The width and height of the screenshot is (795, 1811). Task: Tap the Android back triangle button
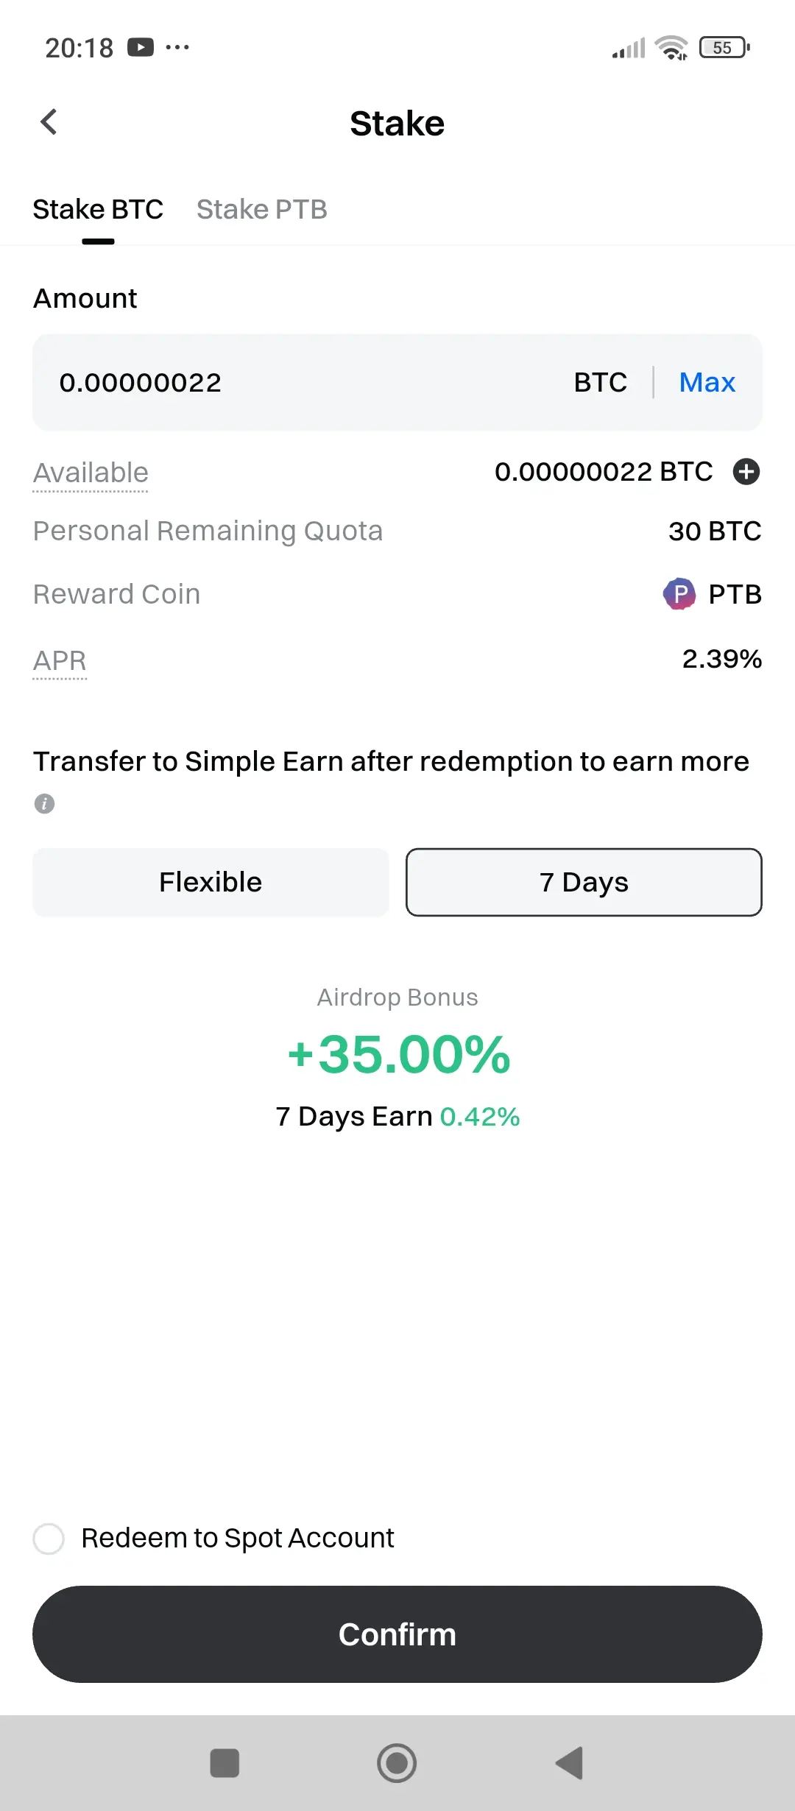[569, 1763]
